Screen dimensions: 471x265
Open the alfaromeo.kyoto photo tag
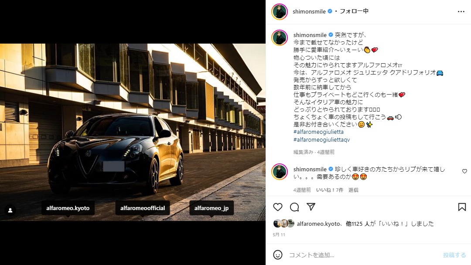tap(68, 208)
